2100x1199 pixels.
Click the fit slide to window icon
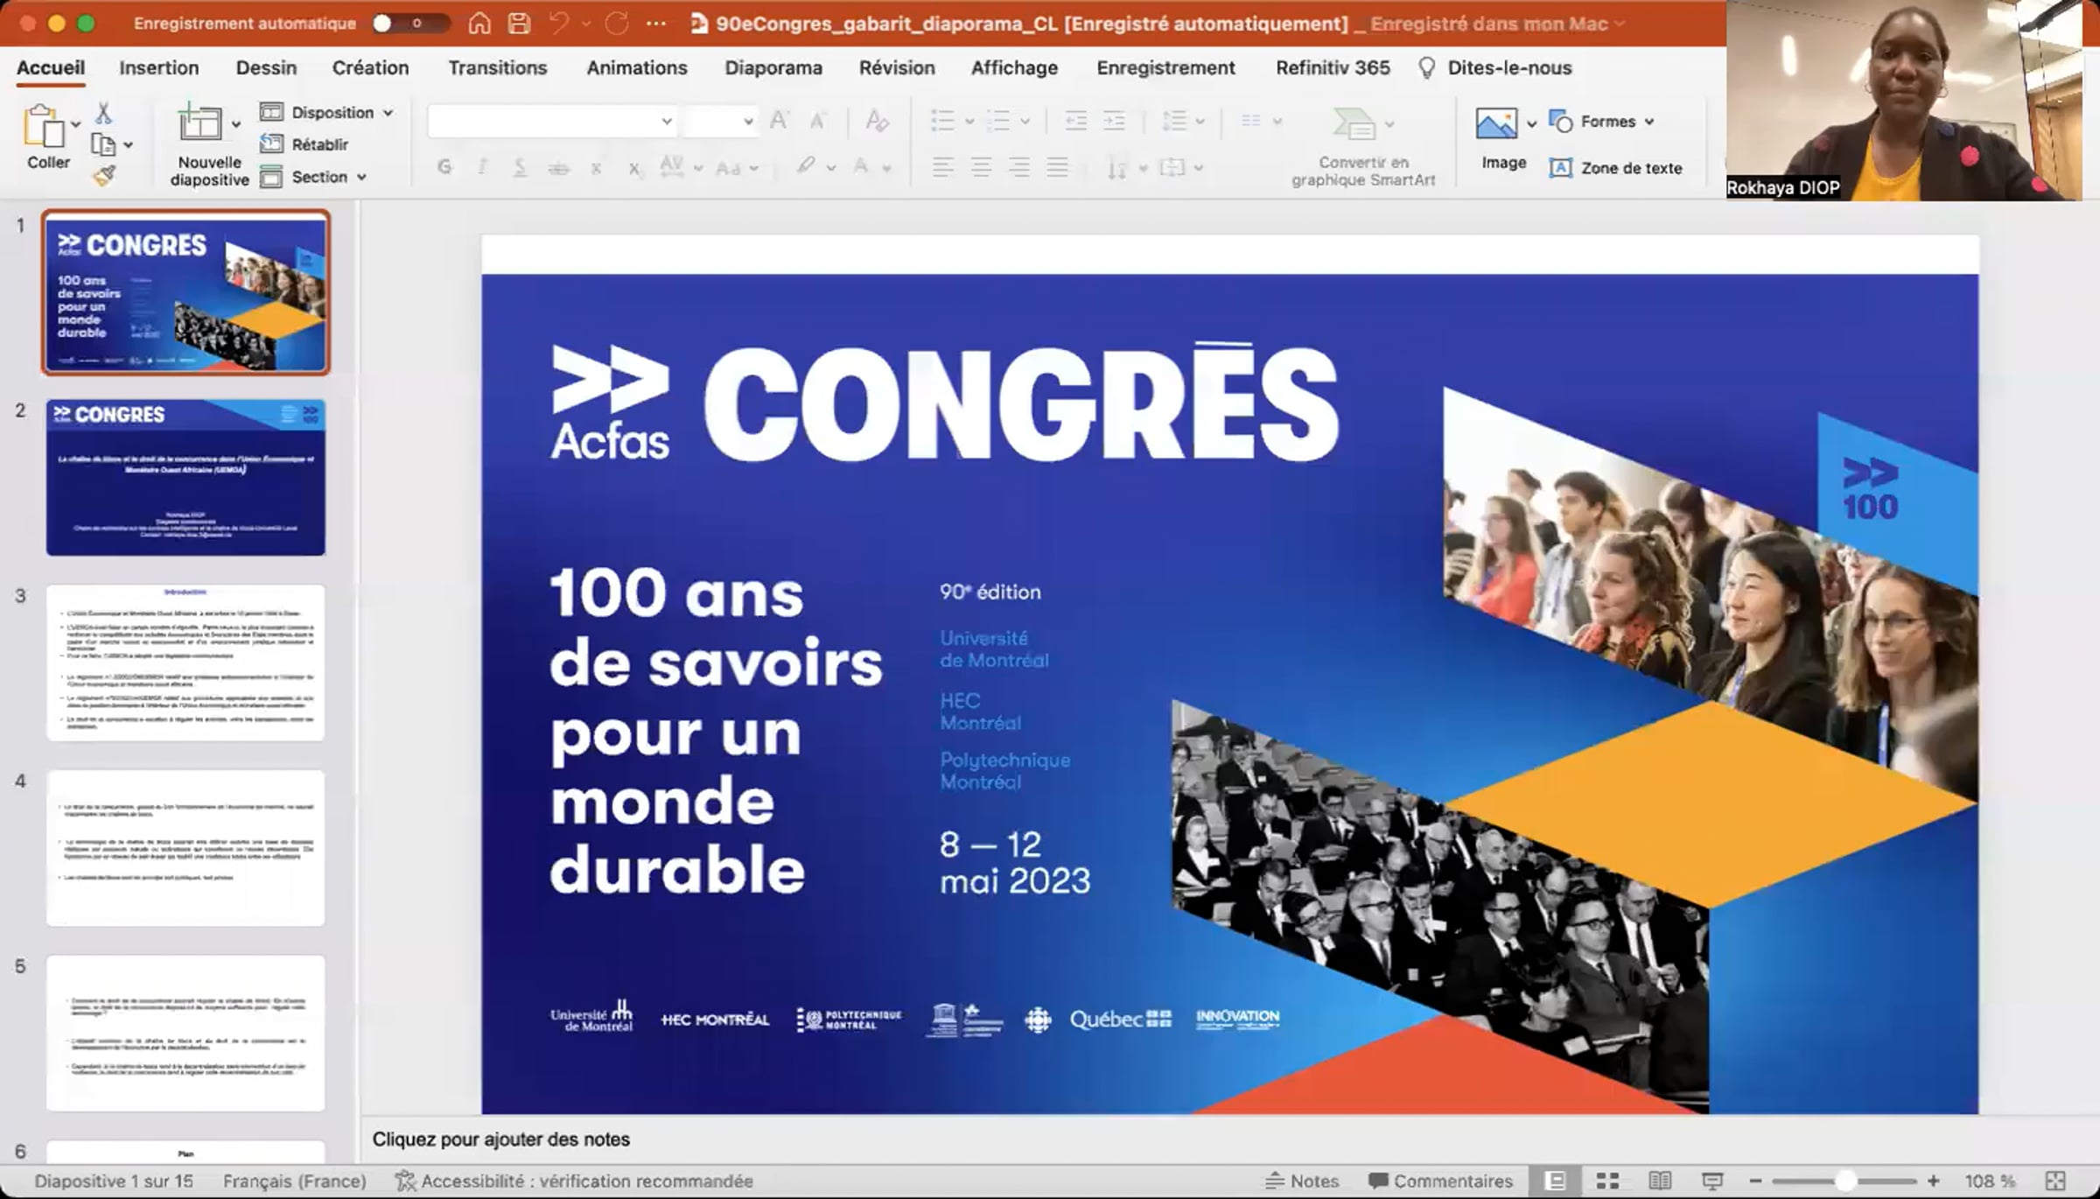pyautogui.click(x=2055, y=1181)
